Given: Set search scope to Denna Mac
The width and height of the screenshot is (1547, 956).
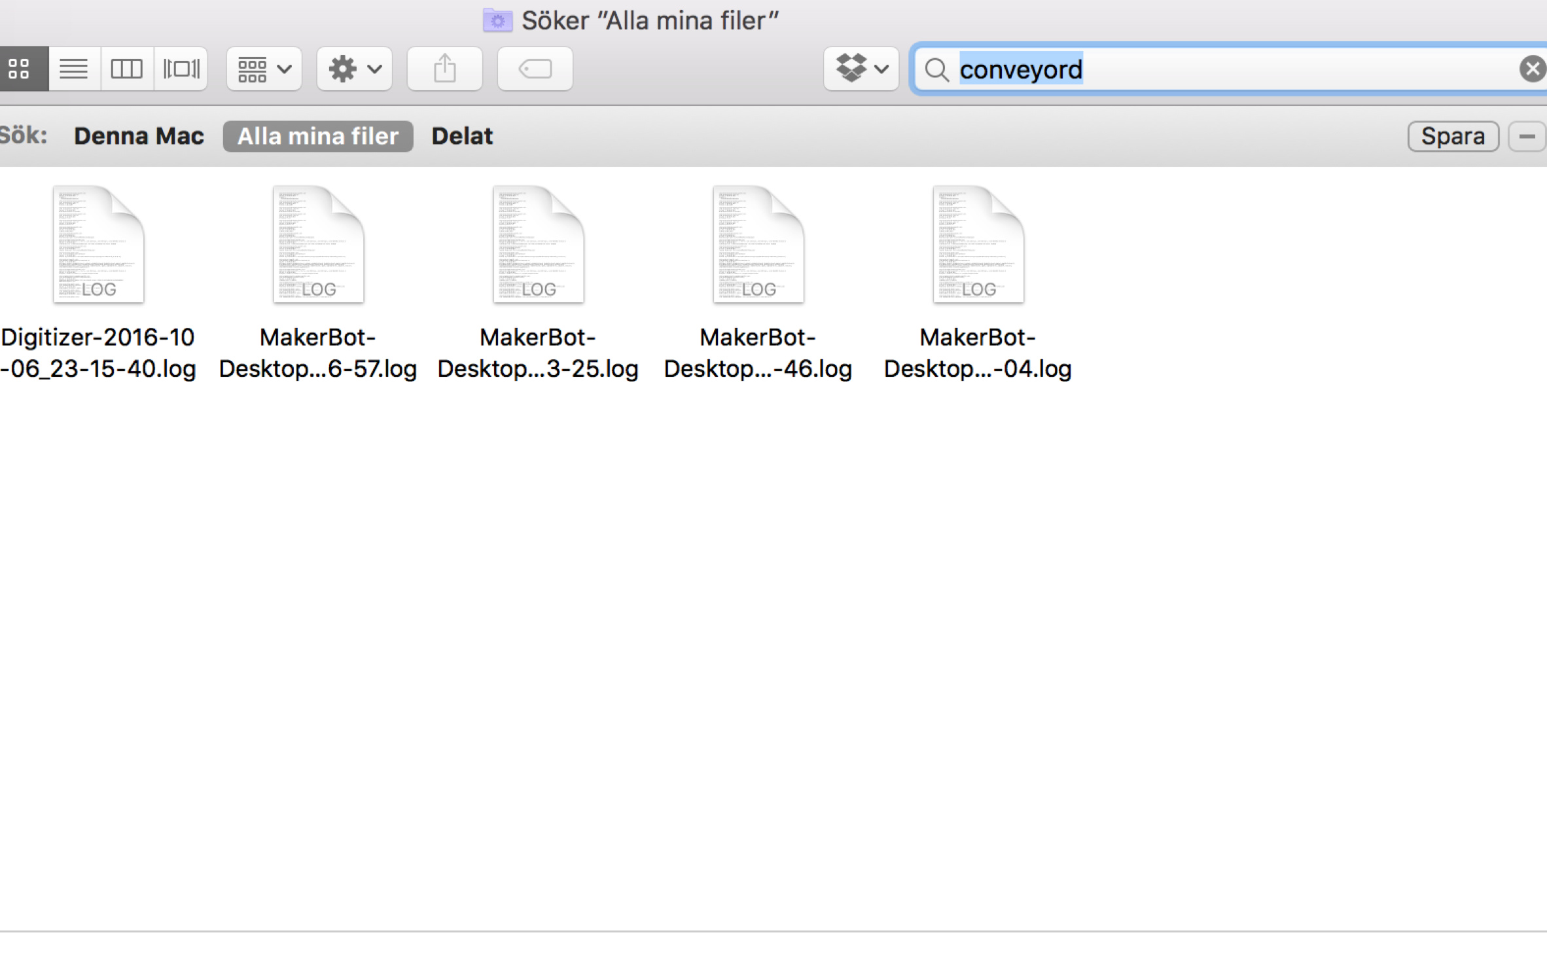Looking at the screenshot, I should pos(139,136).
